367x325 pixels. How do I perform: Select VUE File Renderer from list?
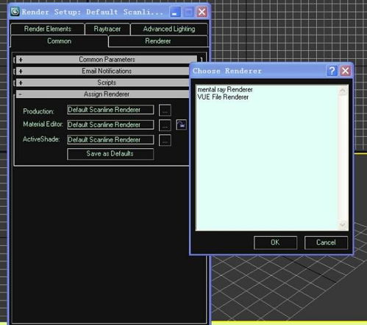click(x=223, y=97)
